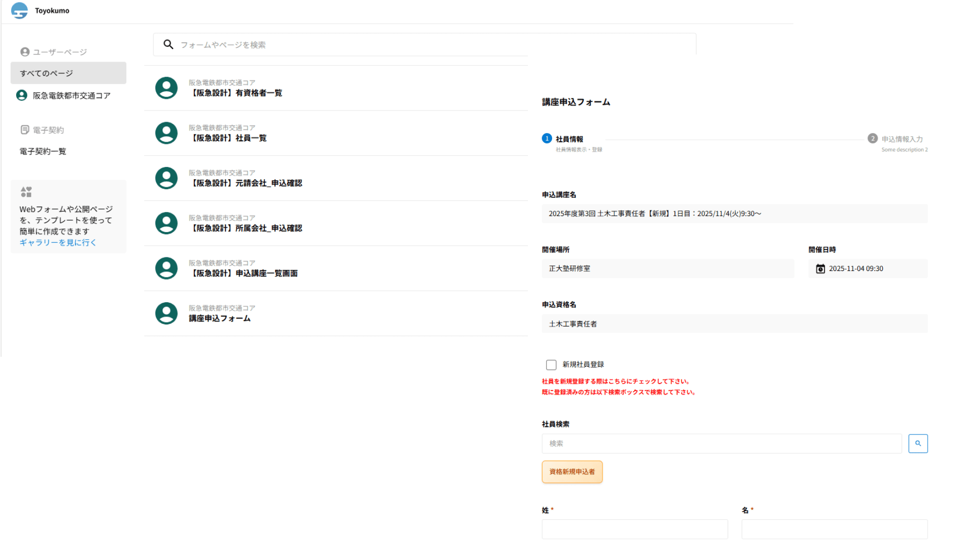Click the template gallery shapes icon
This screenshot has width=969, height=545.
pos(26,192)
